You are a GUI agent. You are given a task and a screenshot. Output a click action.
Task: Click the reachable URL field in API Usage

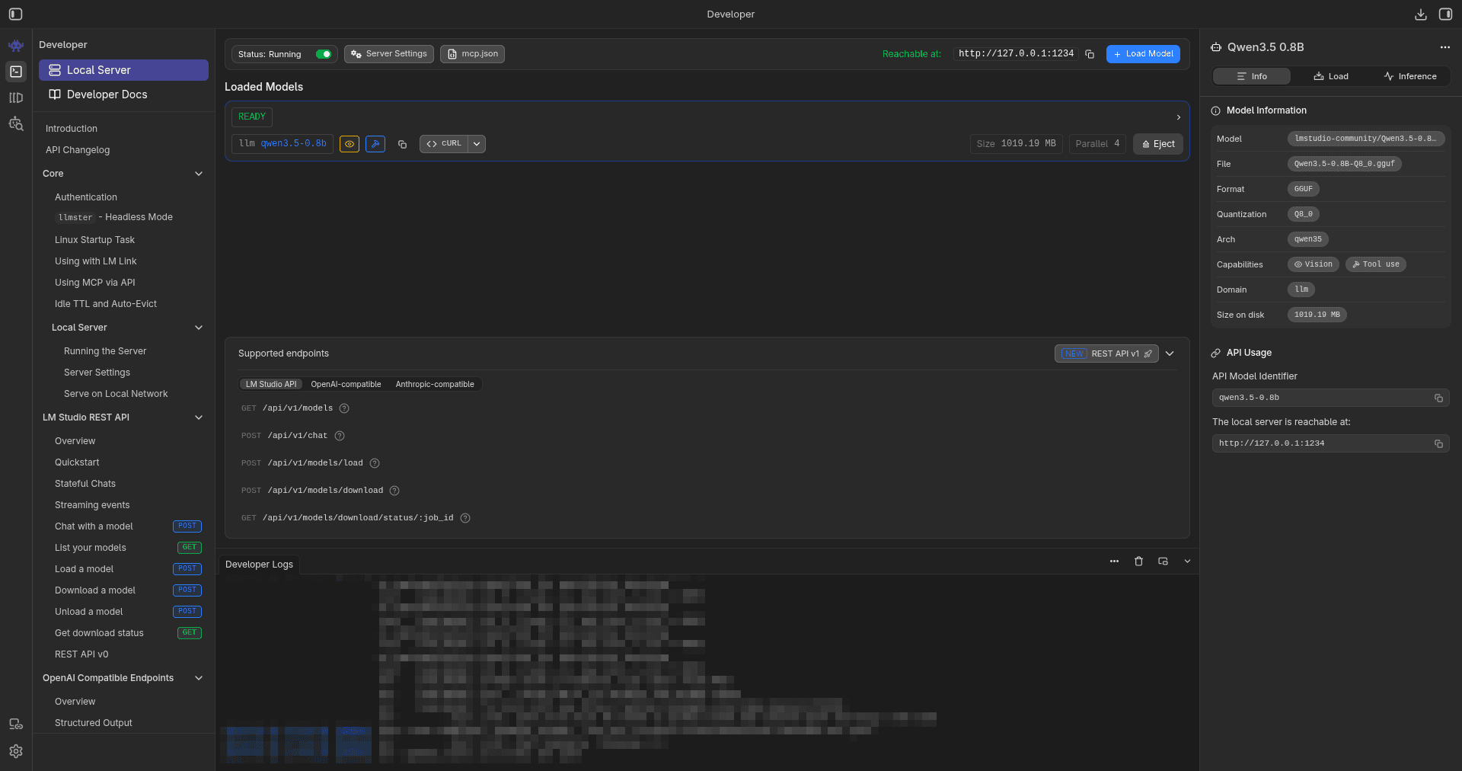click(x=1330, y=443)
